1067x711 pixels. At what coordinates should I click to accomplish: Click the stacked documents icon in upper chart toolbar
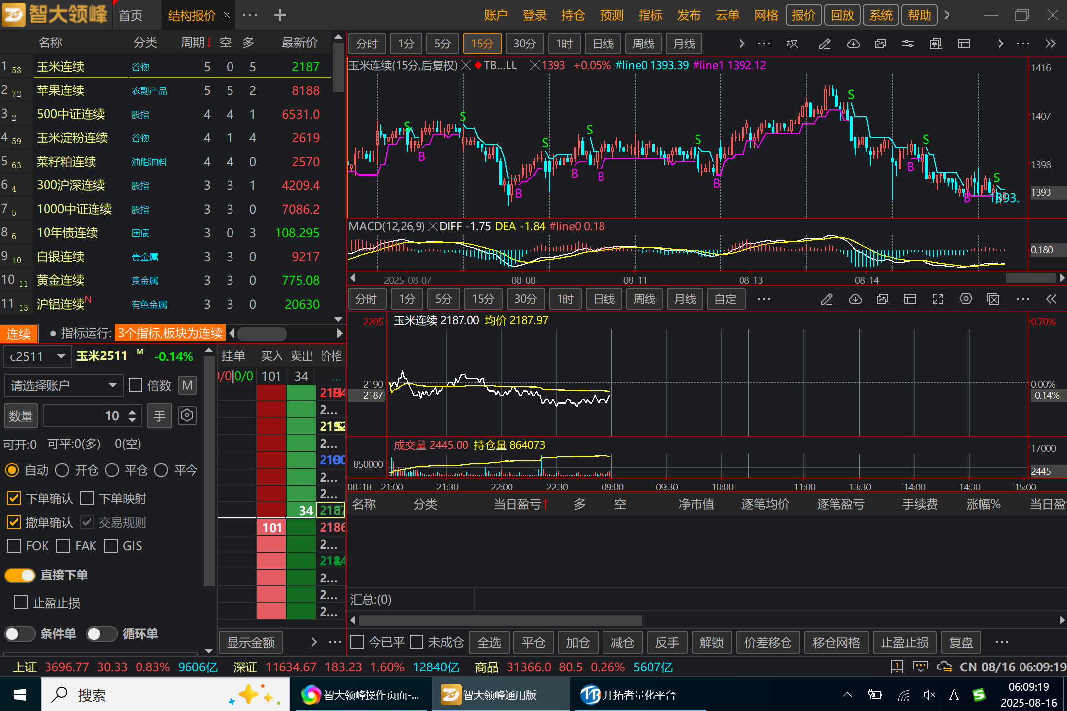pos(936,44)
